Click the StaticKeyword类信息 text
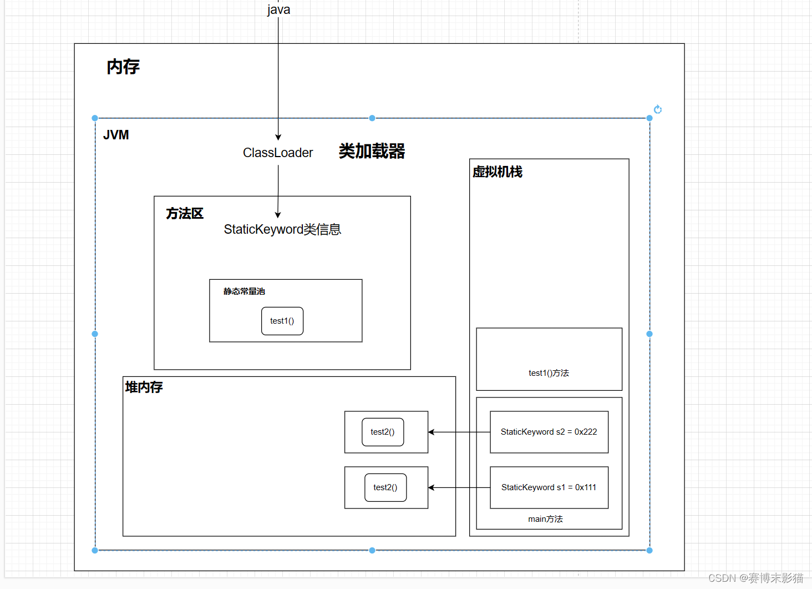The image size is (812, 589). (x=282, y=229)
